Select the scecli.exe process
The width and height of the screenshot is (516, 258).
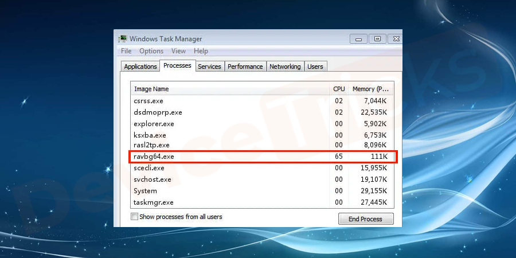(262, 168)
